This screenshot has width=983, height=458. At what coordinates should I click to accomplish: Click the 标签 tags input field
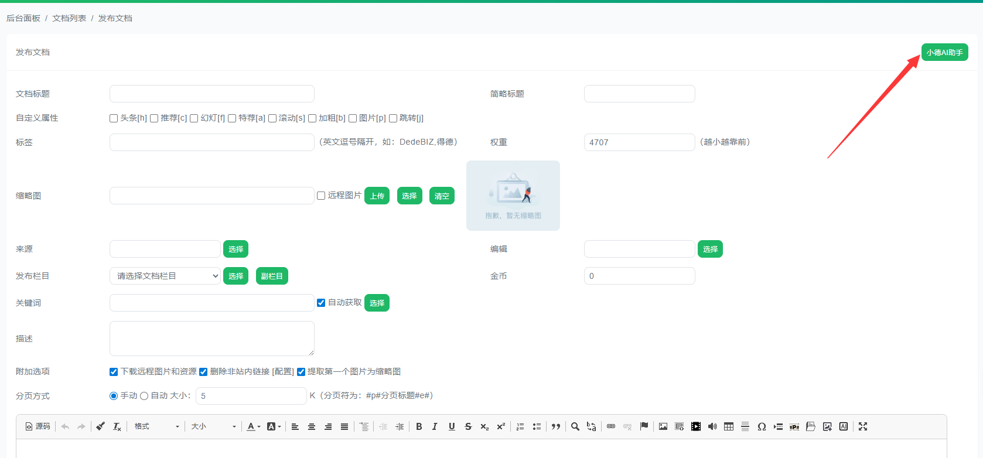[212, 142]
